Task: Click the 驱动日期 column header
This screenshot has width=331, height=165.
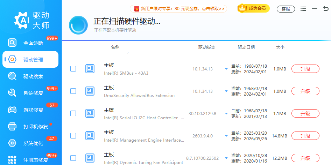Action: pyautogui.click(x=246, y=47)
